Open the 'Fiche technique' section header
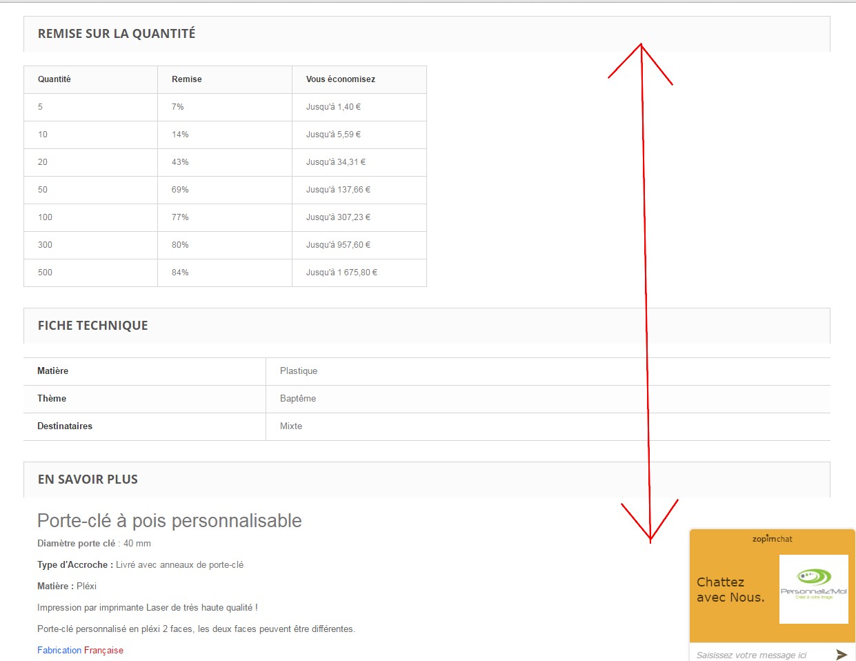 pyautogui.click(x=427, y=326)
